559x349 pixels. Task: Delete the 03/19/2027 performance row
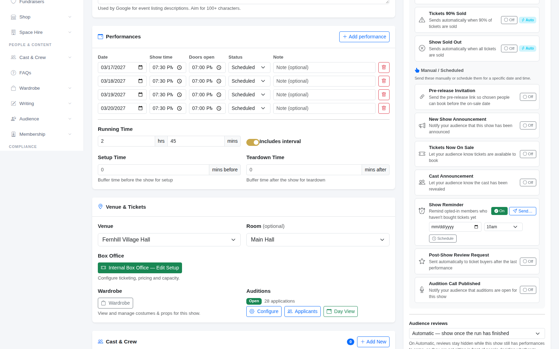pos(384,95)
